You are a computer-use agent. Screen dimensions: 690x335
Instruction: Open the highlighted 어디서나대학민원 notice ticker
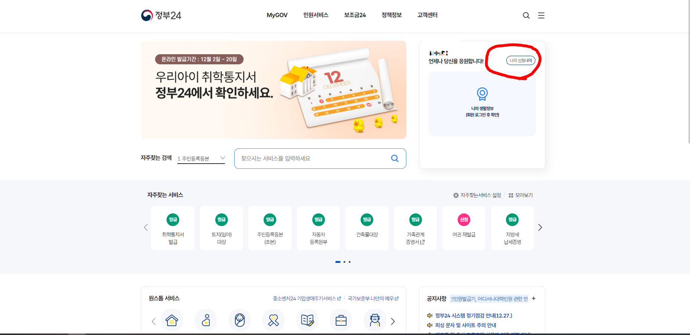(x=489, y=299)
